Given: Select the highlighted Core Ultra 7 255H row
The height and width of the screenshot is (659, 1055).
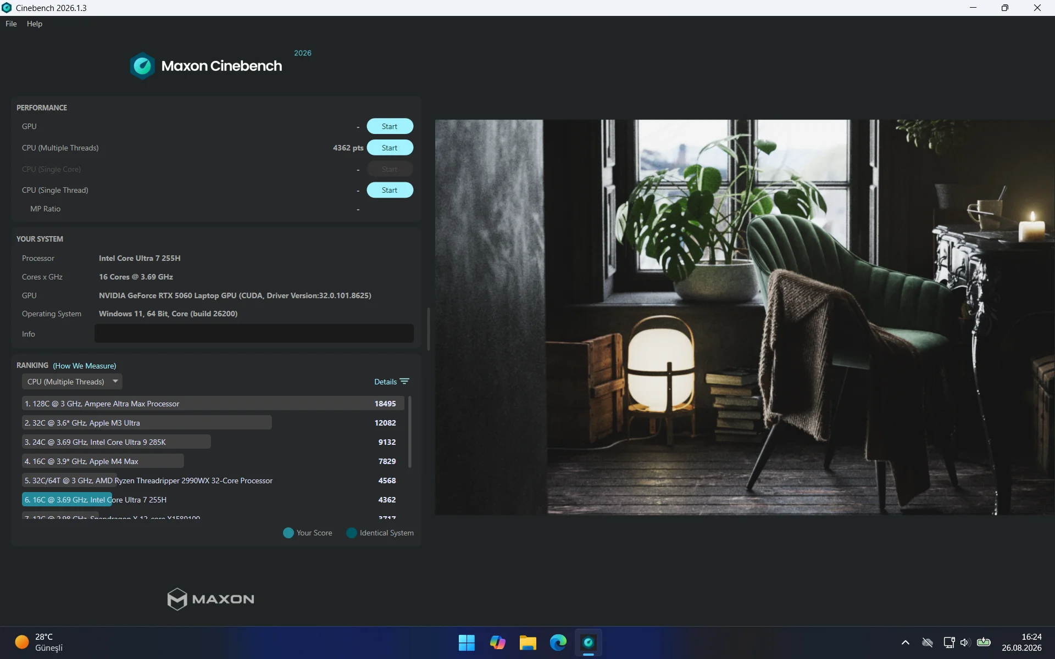Looking at the screenshot, I should point(213,500).
